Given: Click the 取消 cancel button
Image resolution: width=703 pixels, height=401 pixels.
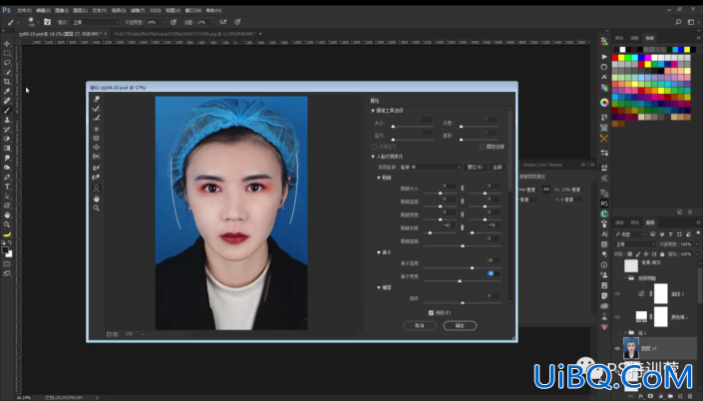Looking at the screenshot, I should 420,325.
